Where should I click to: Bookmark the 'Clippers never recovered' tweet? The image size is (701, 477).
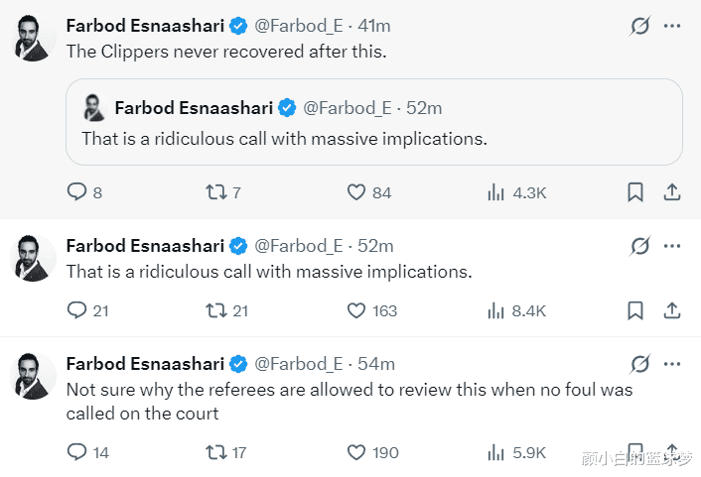(635, 192)
